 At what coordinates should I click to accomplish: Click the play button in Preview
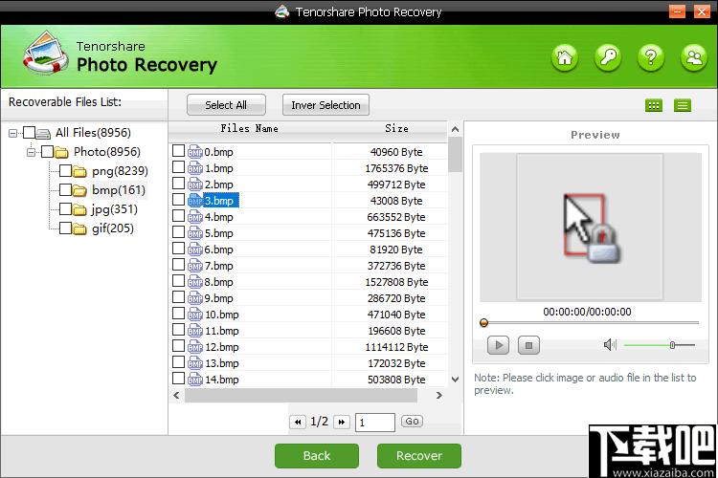coord(498,345)
